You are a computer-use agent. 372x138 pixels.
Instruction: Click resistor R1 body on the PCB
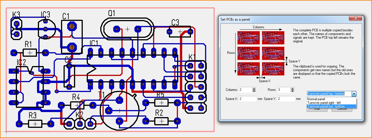pos(30,52)
